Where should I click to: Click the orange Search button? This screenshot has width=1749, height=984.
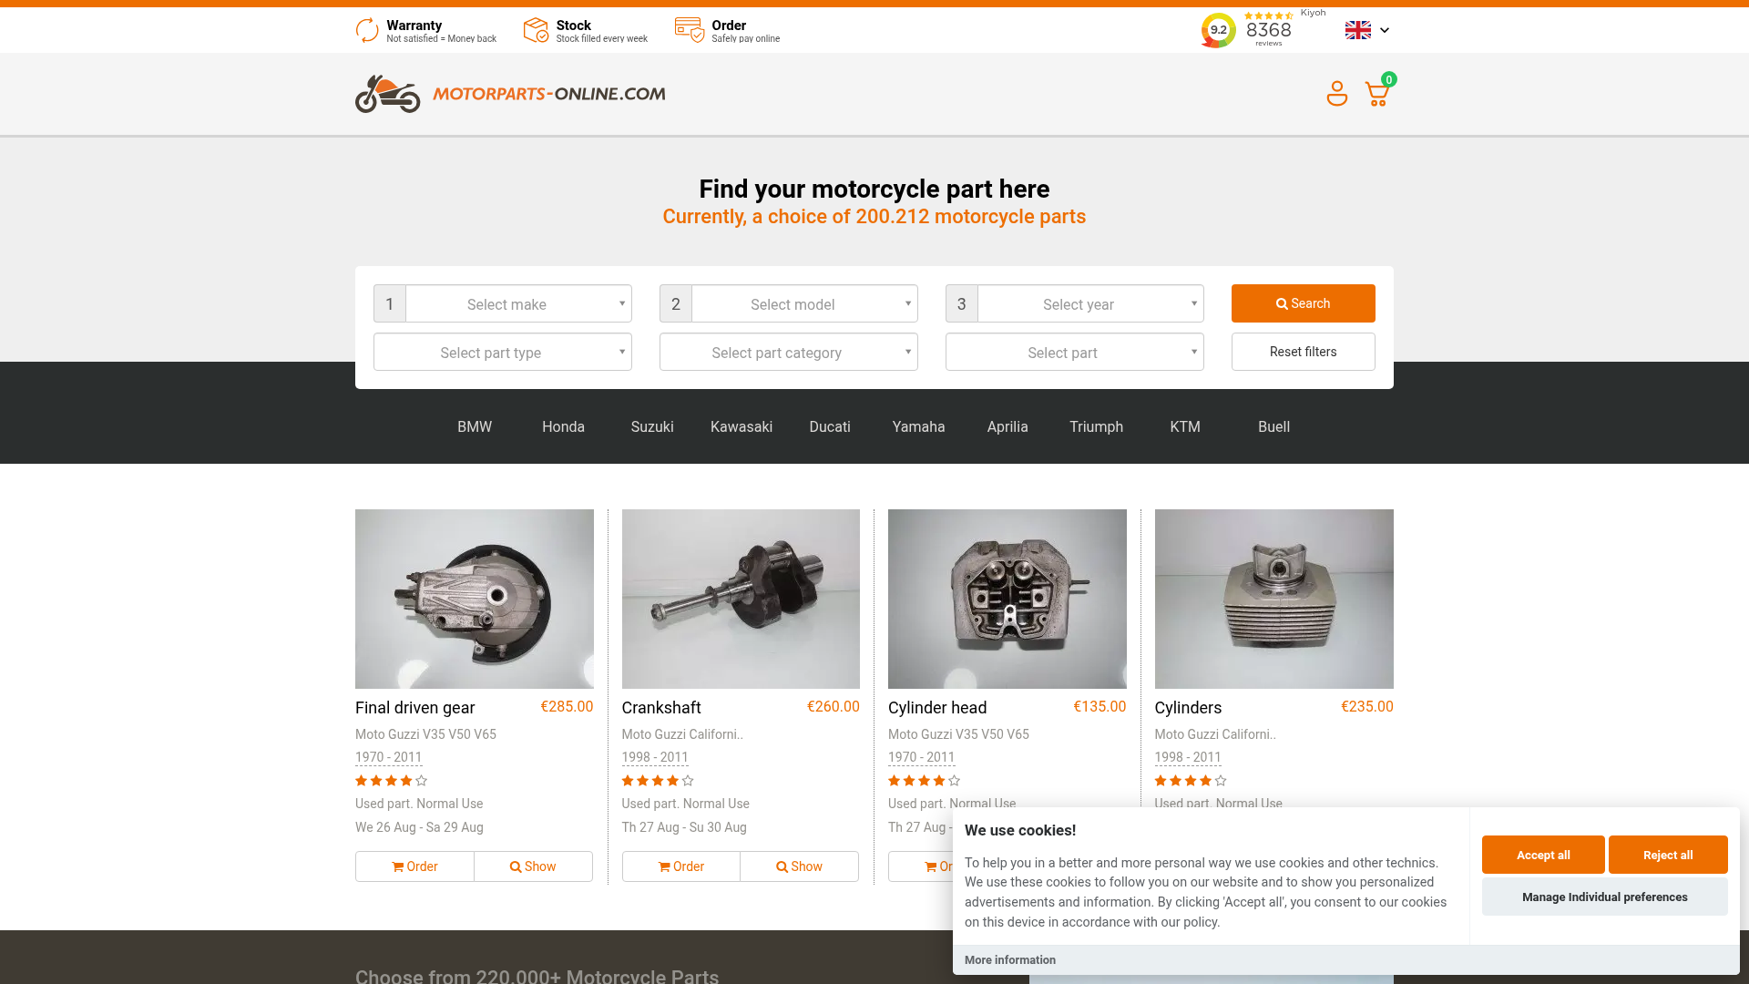pos(1304,303)
